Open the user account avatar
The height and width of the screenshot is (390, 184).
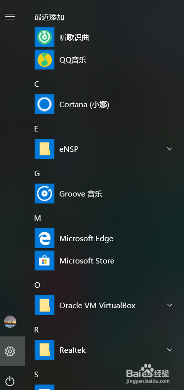pyautogui.click(x=10, y=322)
